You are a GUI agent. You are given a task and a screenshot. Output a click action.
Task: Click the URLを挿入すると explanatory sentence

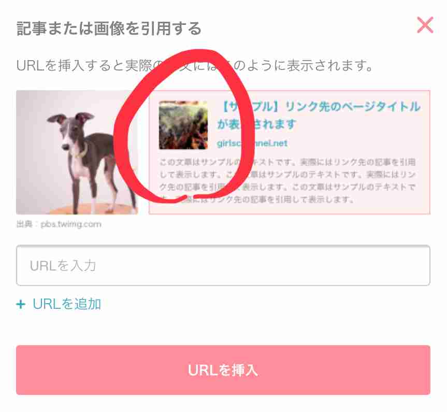pyautogui.click(x=194, y=66)
